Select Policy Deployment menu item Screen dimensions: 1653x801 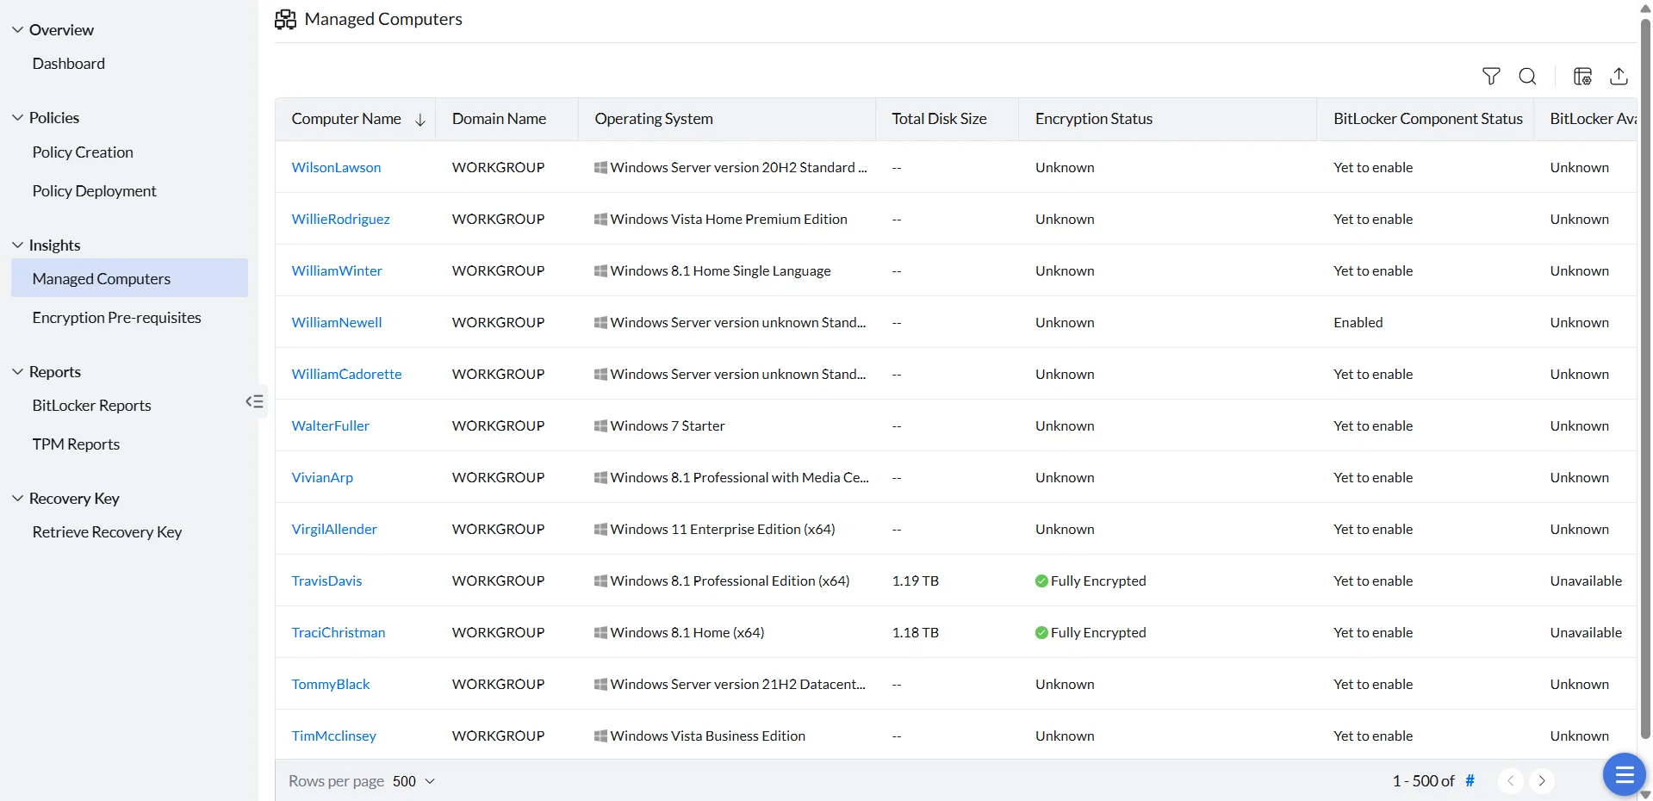[94, 190]
